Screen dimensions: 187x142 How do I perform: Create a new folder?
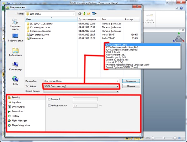tap(89, 14)
